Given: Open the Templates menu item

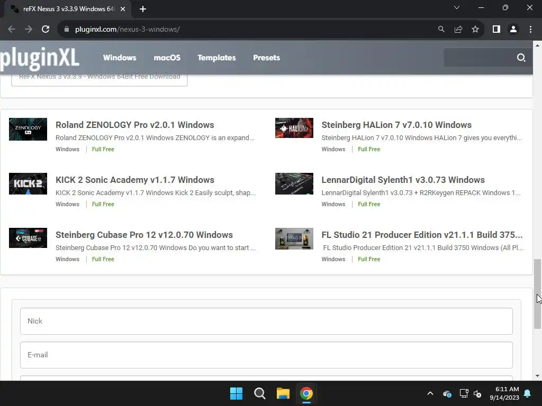Looking at the screenshot, I should click(216, 58).
